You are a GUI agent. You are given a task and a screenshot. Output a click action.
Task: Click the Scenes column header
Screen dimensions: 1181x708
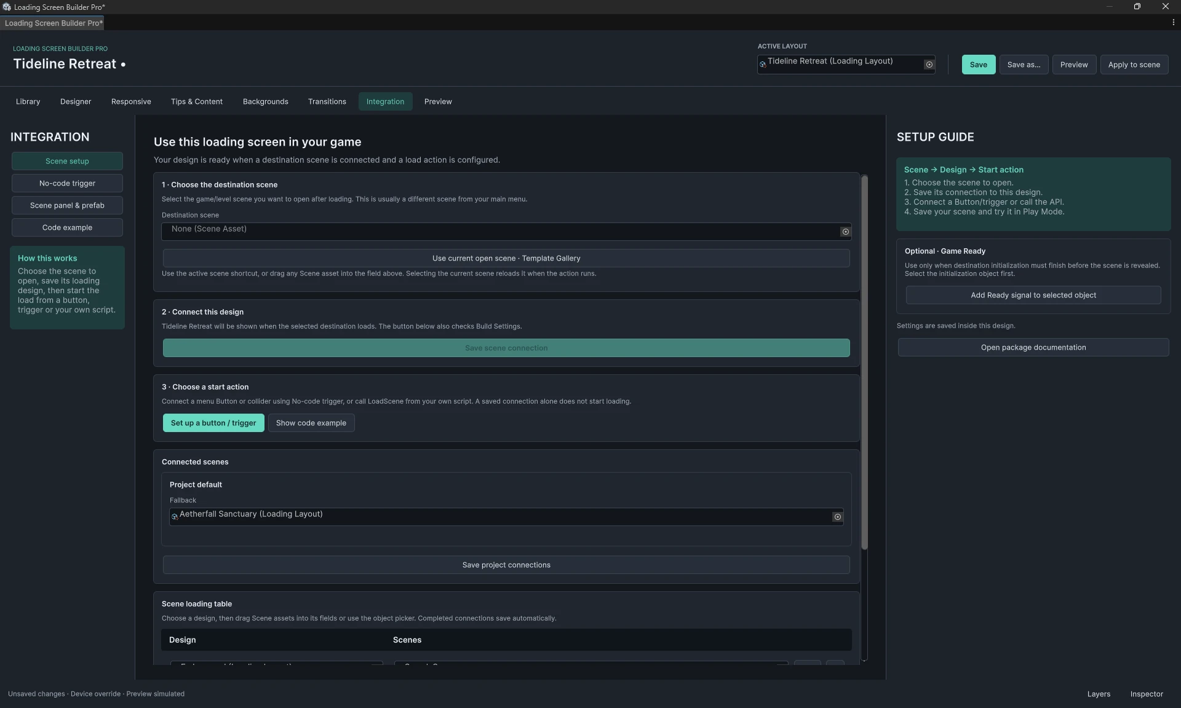pos(407,640)
